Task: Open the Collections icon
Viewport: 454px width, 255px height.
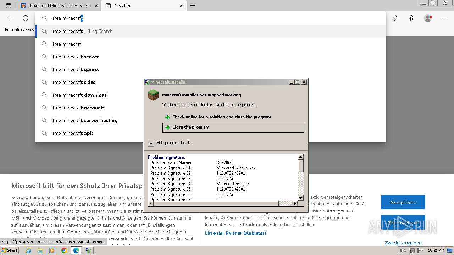Action: pyautogui.click(x=411, y=18)
